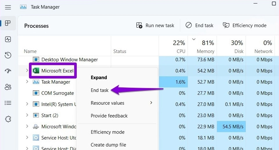
Task: Choose End task in the context menu
Action: (x=99, y=90)
